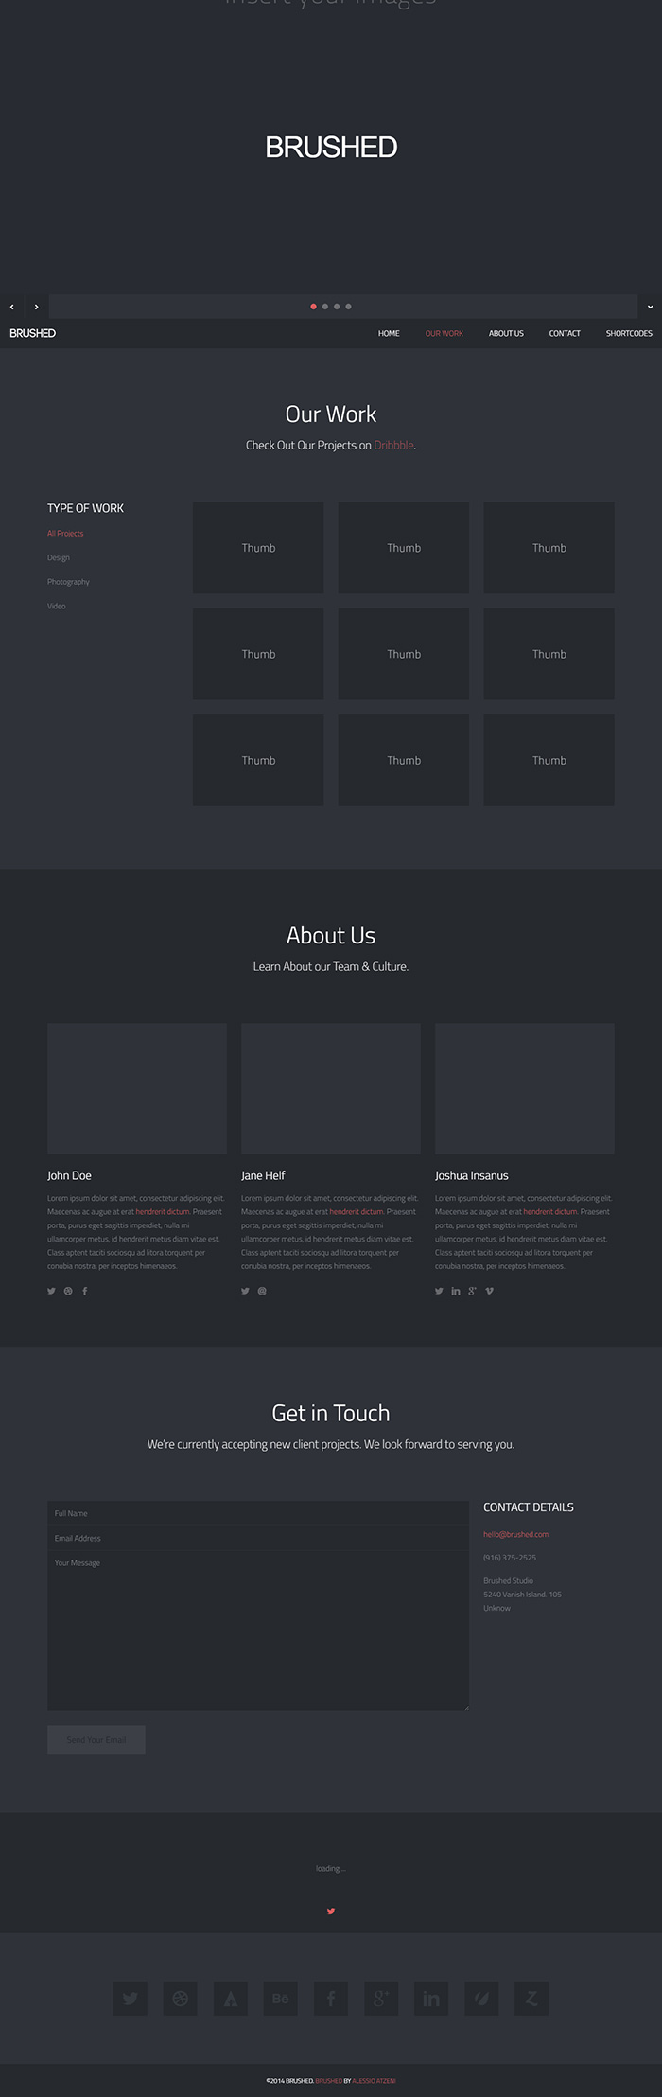The width and height of the screenshot is (662, 2097).
Task: Click the footer Dribbble icon
Action: click(181, 1998)
